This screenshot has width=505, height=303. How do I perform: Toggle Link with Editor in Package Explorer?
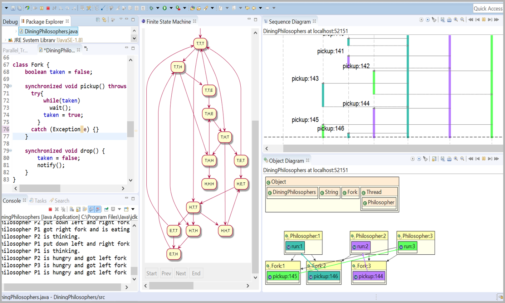pos(104,20)
